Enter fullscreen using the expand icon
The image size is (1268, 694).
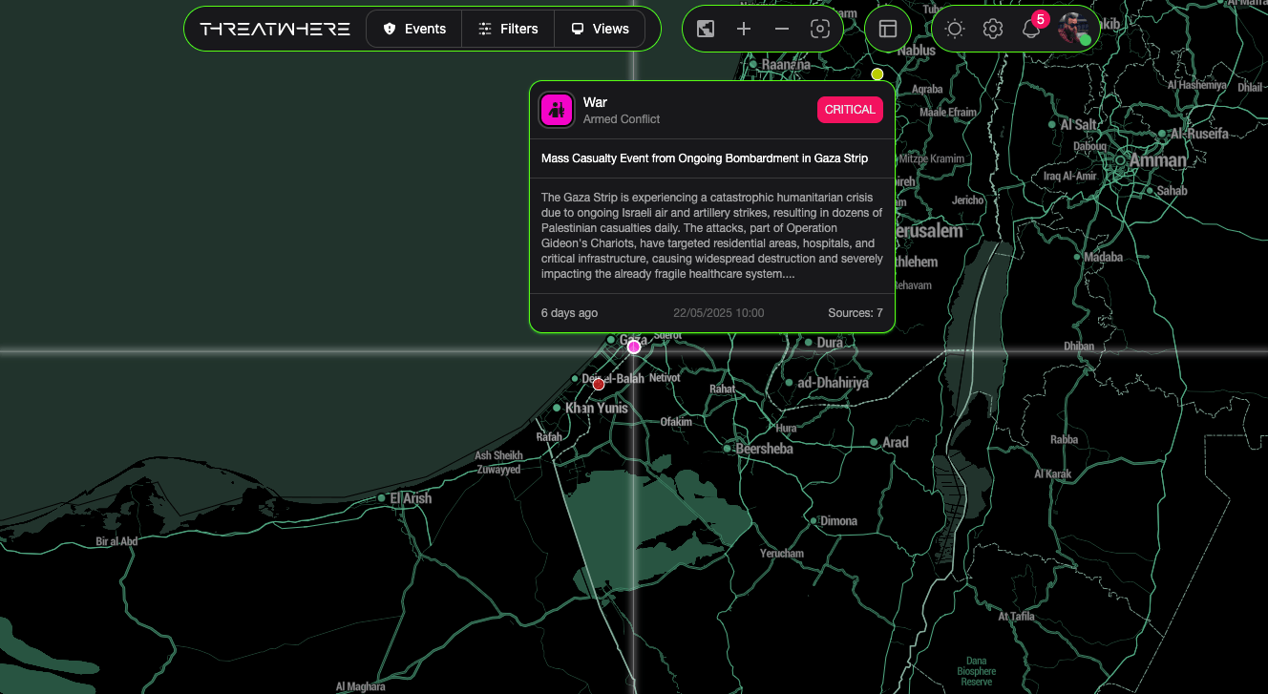pos(706,29)
